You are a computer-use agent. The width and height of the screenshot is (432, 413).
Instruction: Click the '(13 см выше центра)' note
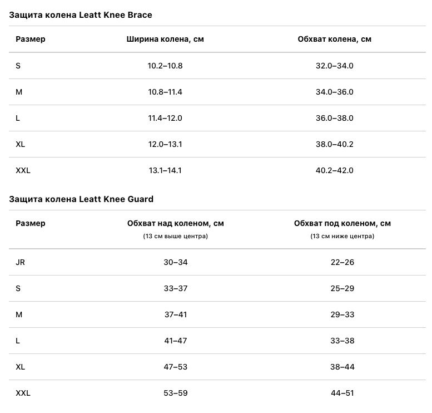pos(175,236)
